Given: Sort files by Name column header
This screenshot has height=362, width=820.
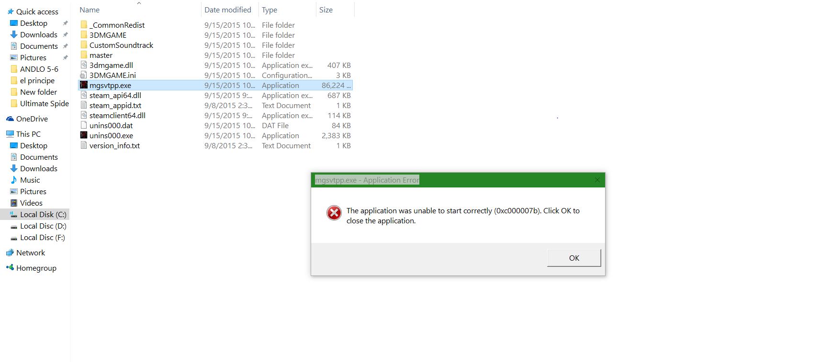Looking at the screenshot, I should [90, 10].
